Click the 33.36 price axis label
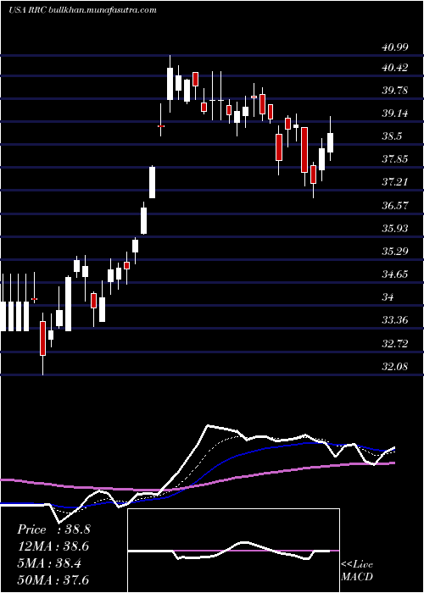The height and width of the screenshot is (593, 424). (395, 320)
